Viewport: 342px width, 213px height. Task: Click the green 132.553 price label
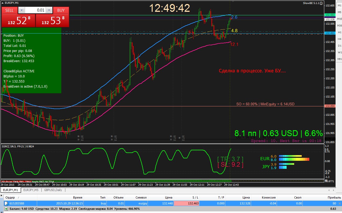(x=330, y=15)
